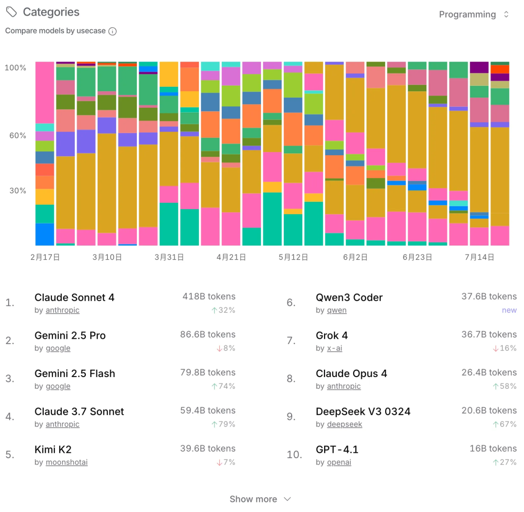The width and height of the screenshot is (524, 512).
Task: Click the 79.8B tokens value
Action: point(208,373)
